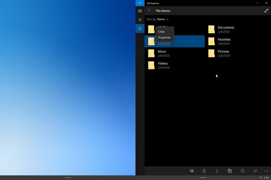
Task: Open the Music folder
Action: [162, 53]
